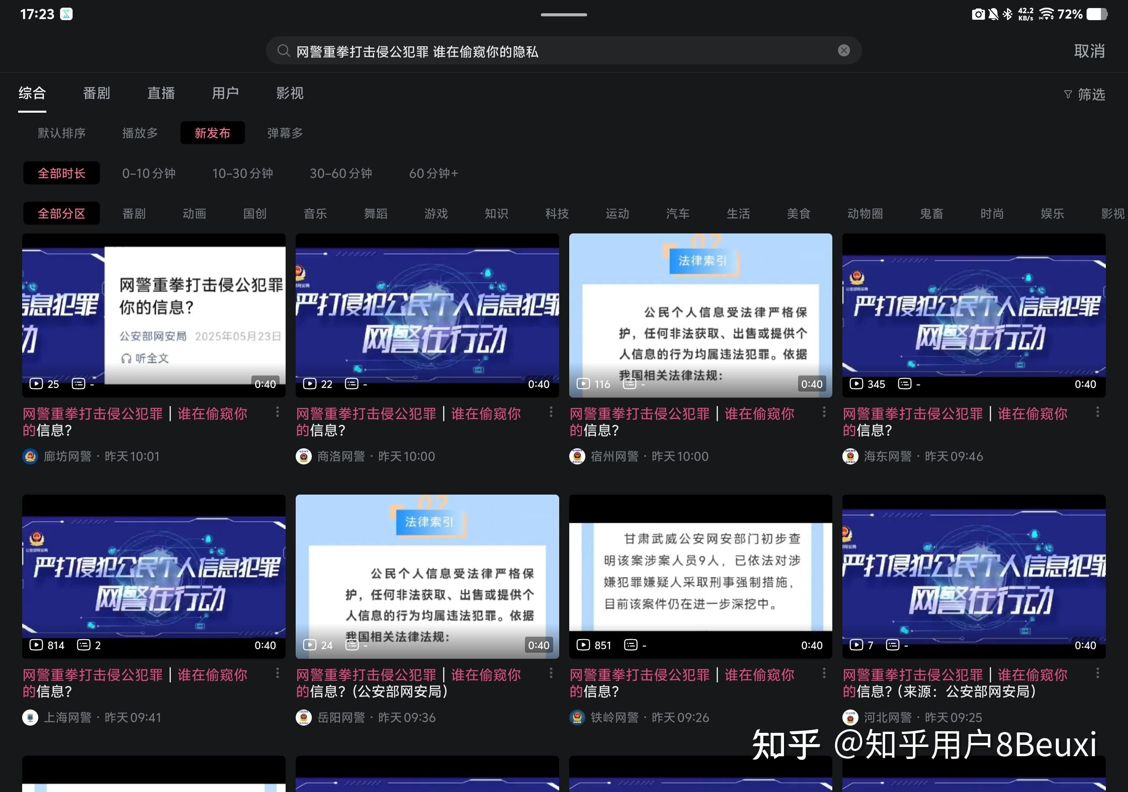
Task: Choose 知识 category filter
Action: 496,213
